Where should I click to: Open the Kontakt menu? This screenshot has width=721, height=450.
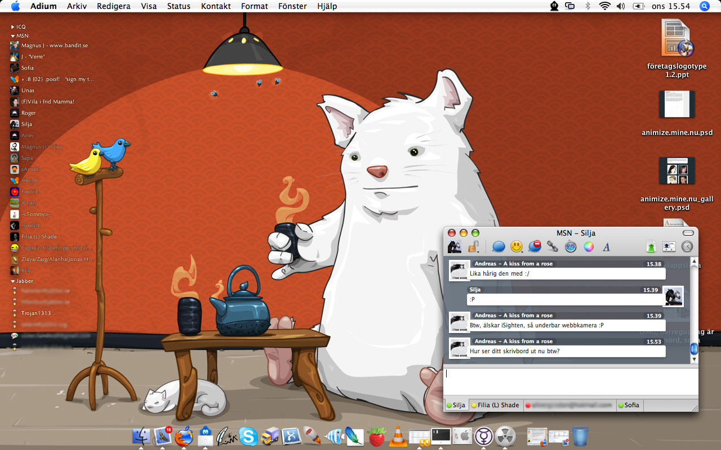(x=216, y=6)
